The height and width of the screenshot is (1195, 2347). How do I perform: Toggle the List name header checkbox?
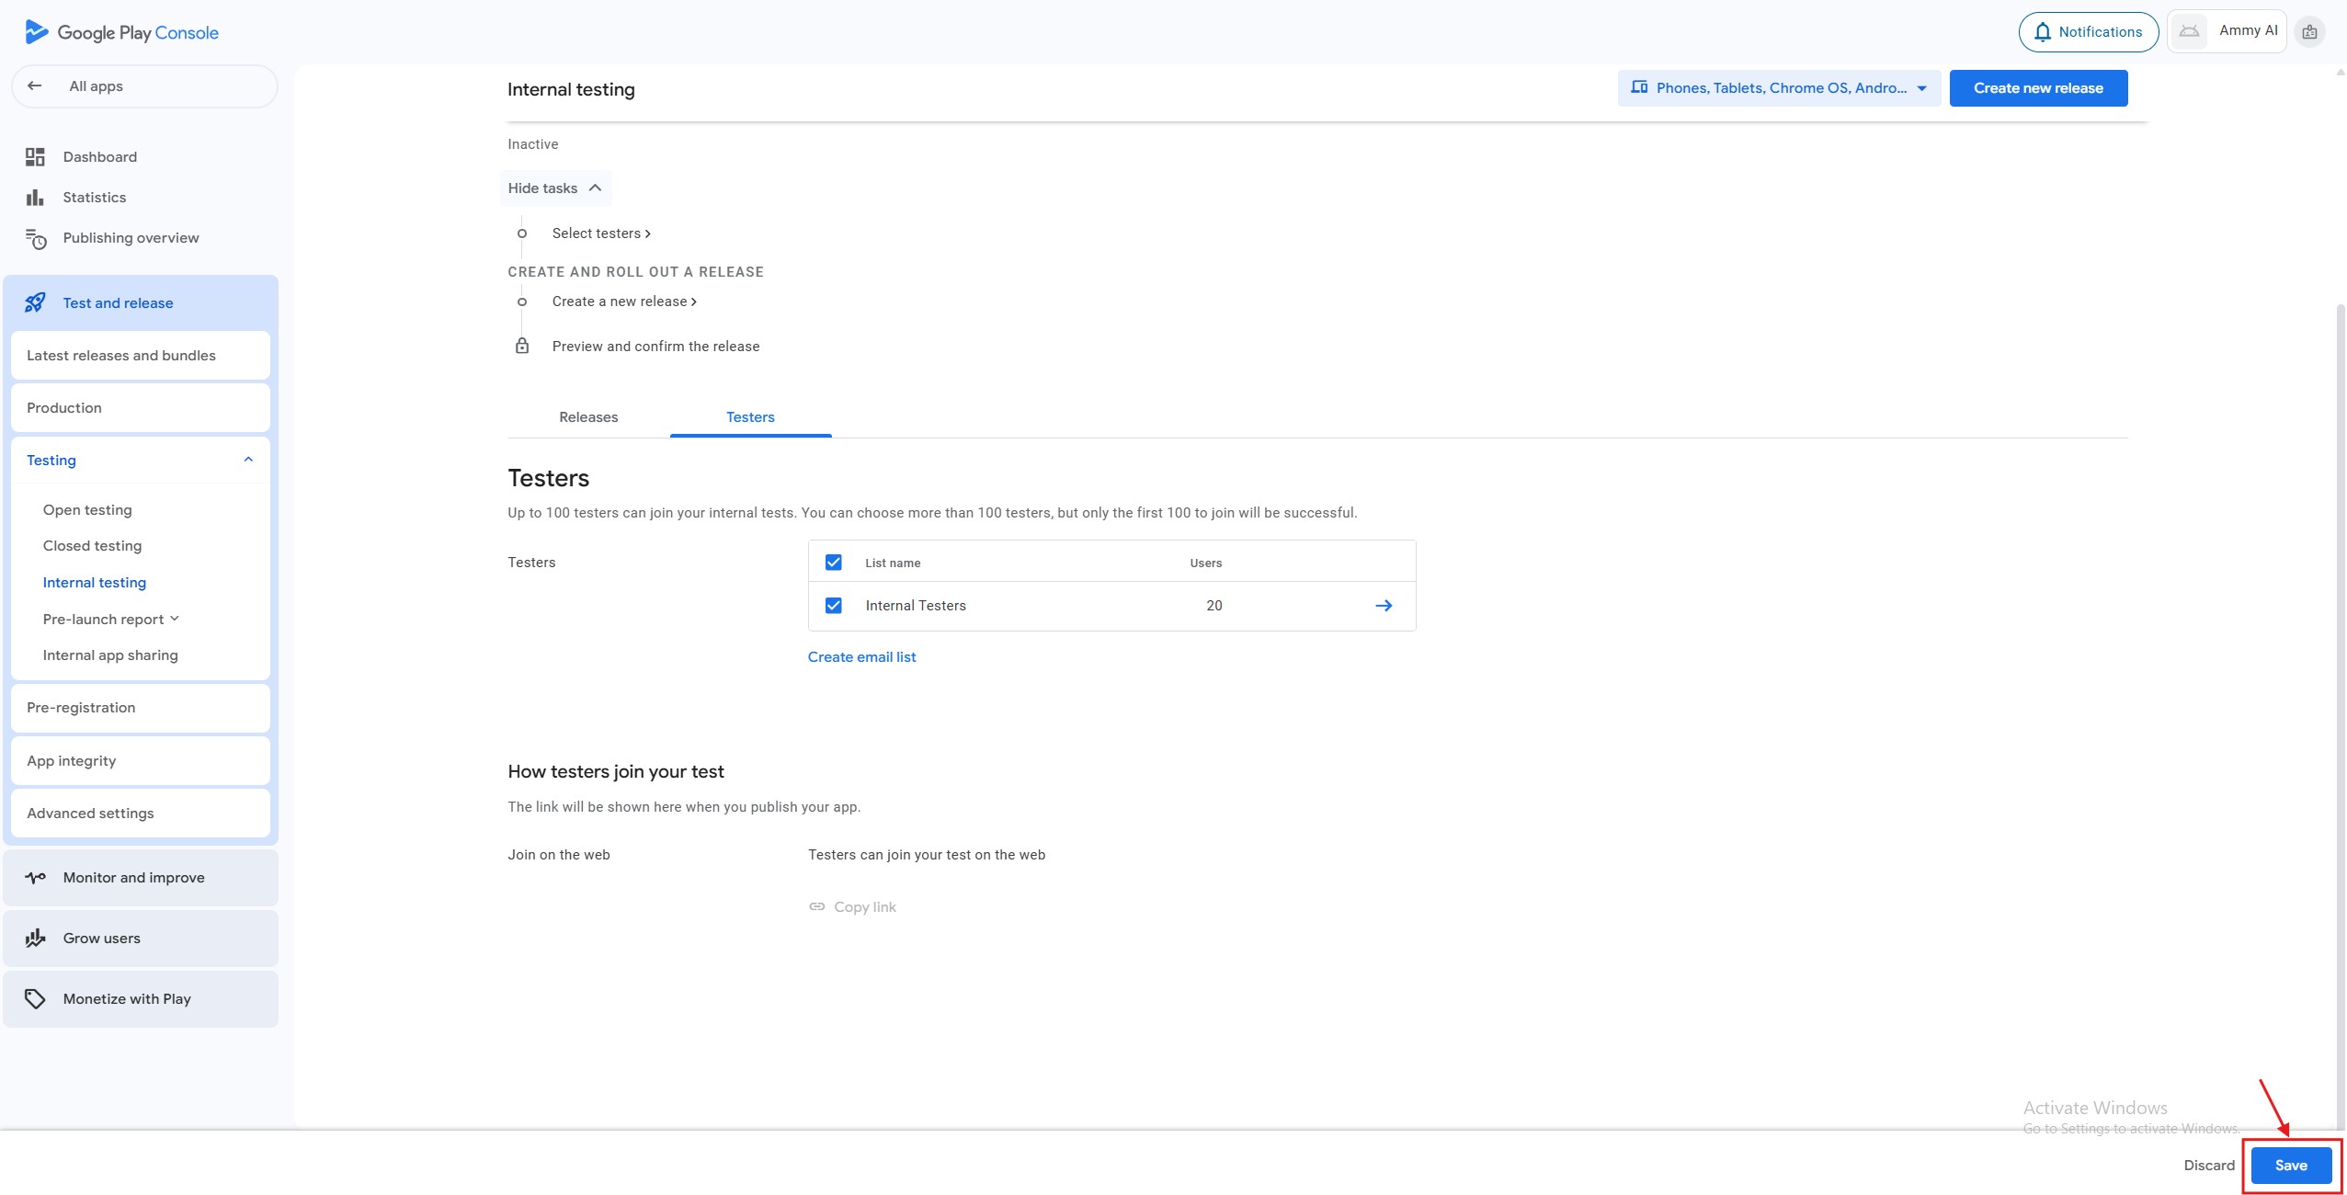[833, 563]
